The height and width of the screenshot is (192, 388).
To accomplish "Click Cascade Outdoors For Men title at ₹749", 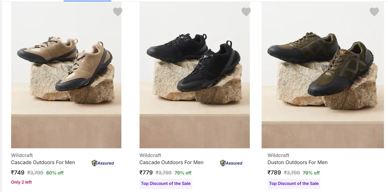I will coord(43,162).
